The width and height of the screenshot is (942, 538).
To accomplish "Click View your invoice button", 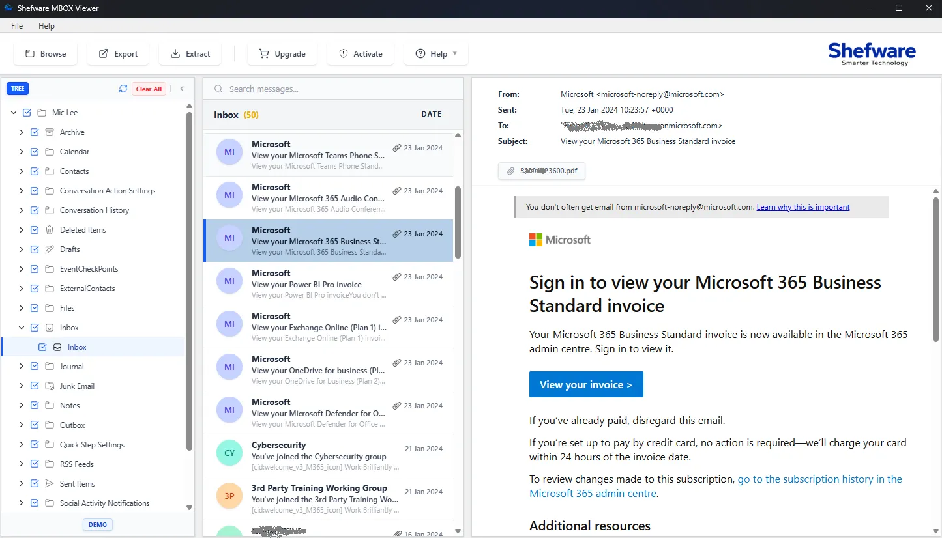I will point(586,384).
